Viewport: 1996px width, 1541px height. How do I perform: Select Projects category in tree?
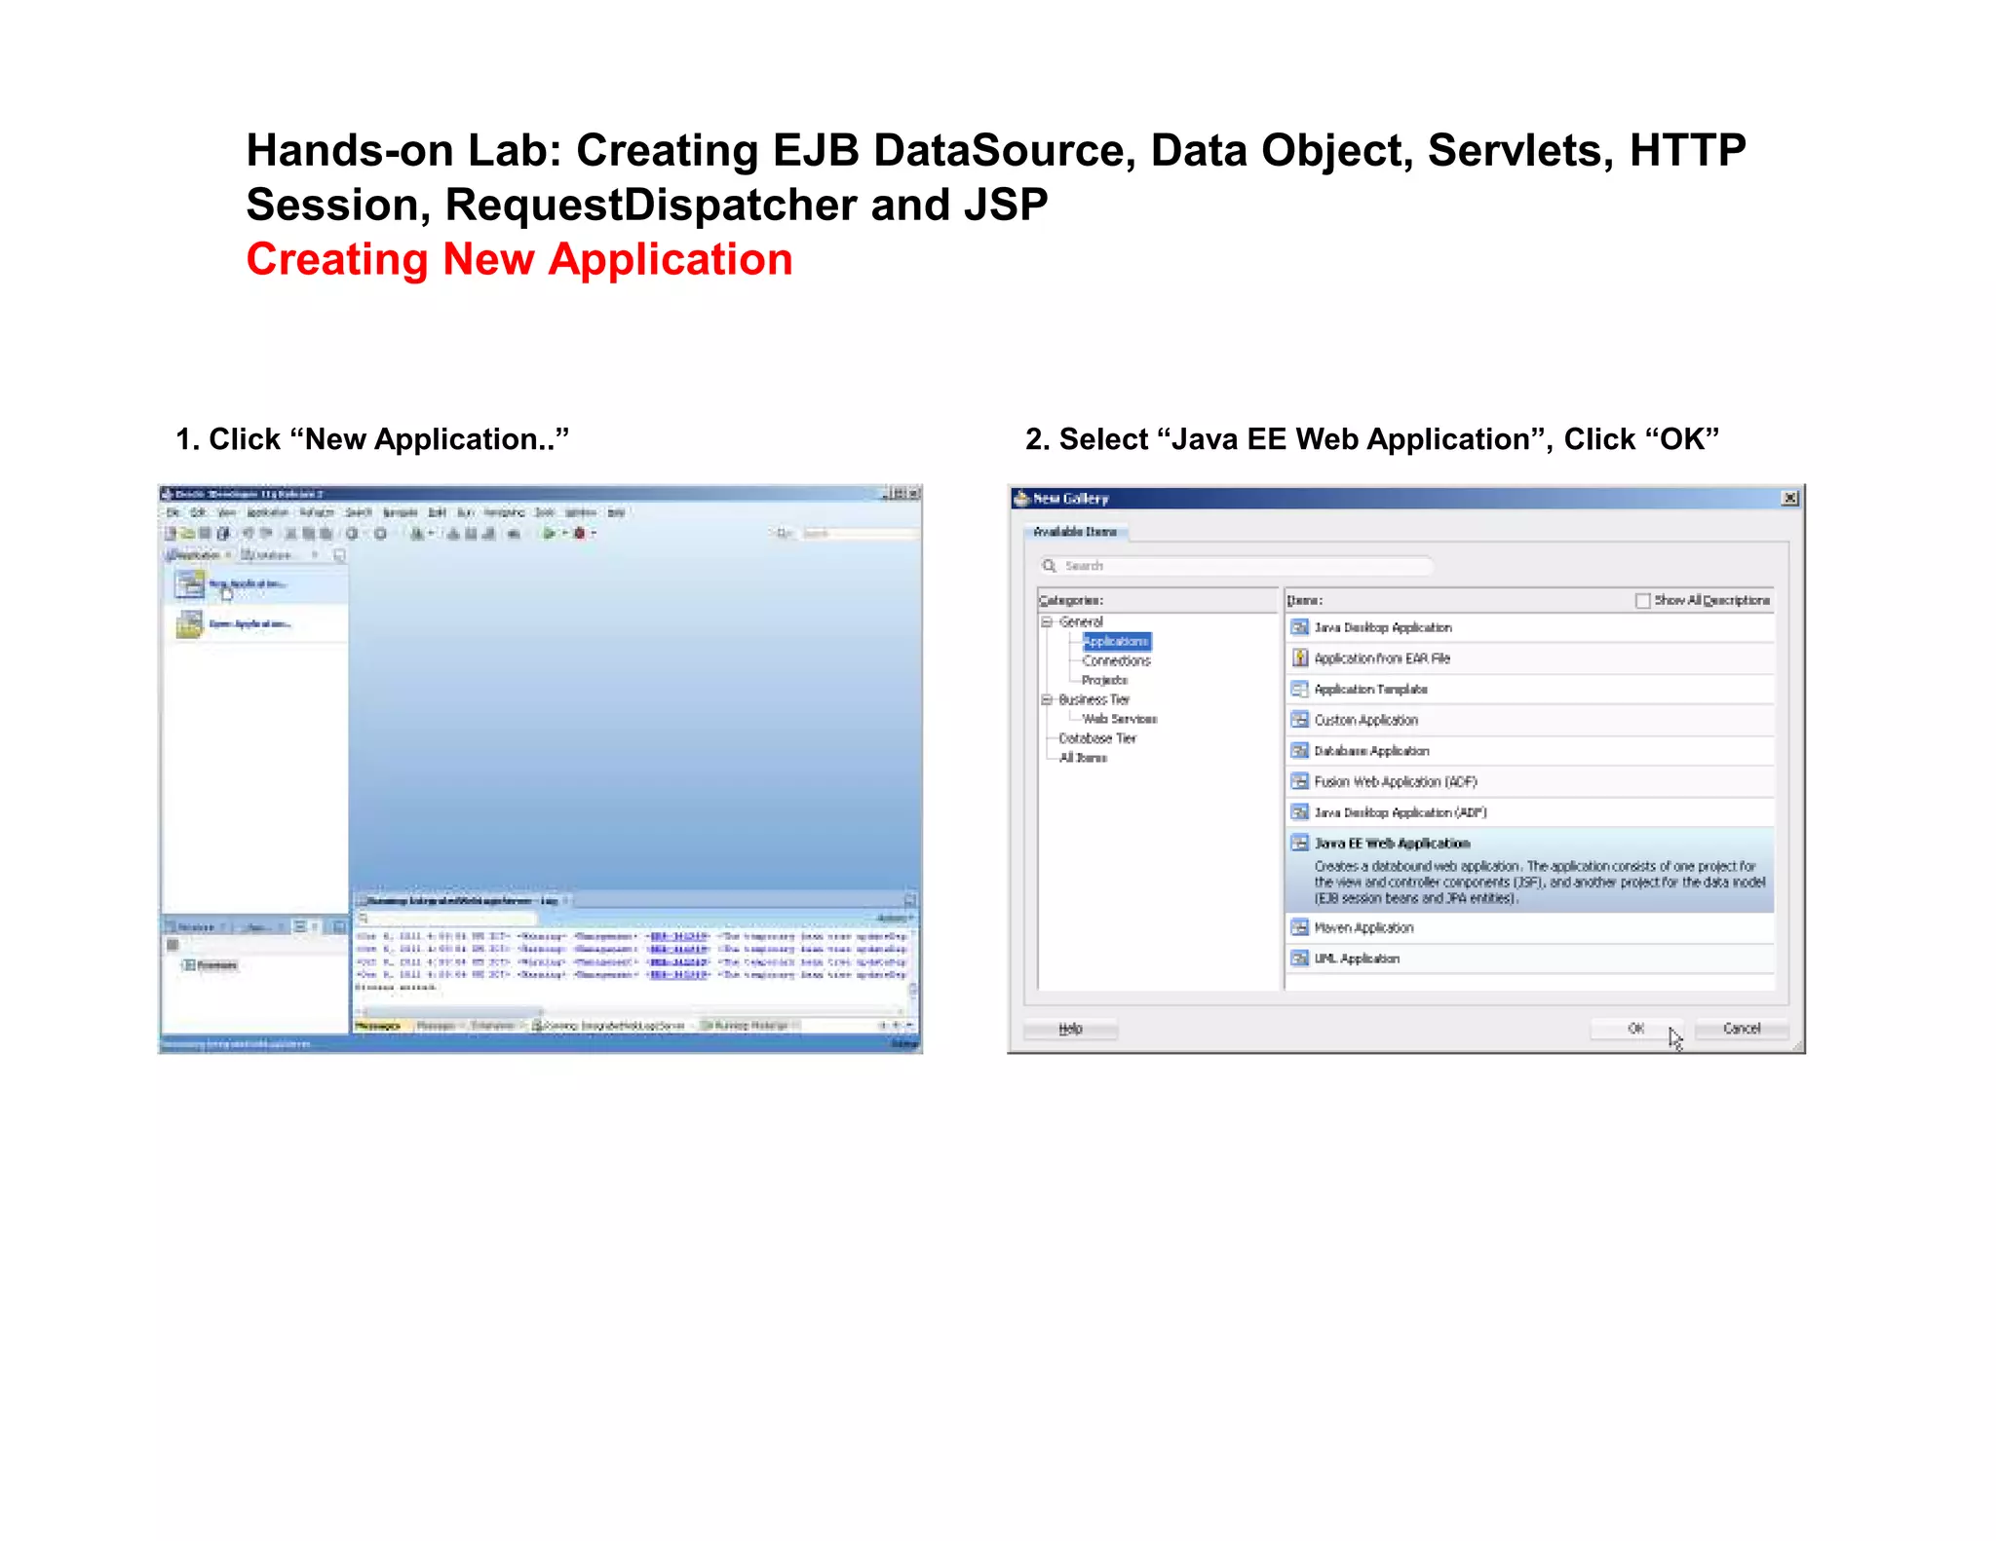1105,680
